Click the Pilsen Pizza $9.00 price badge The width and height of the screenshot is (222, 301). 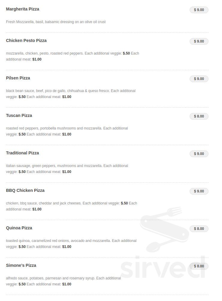tap(199, 79)
